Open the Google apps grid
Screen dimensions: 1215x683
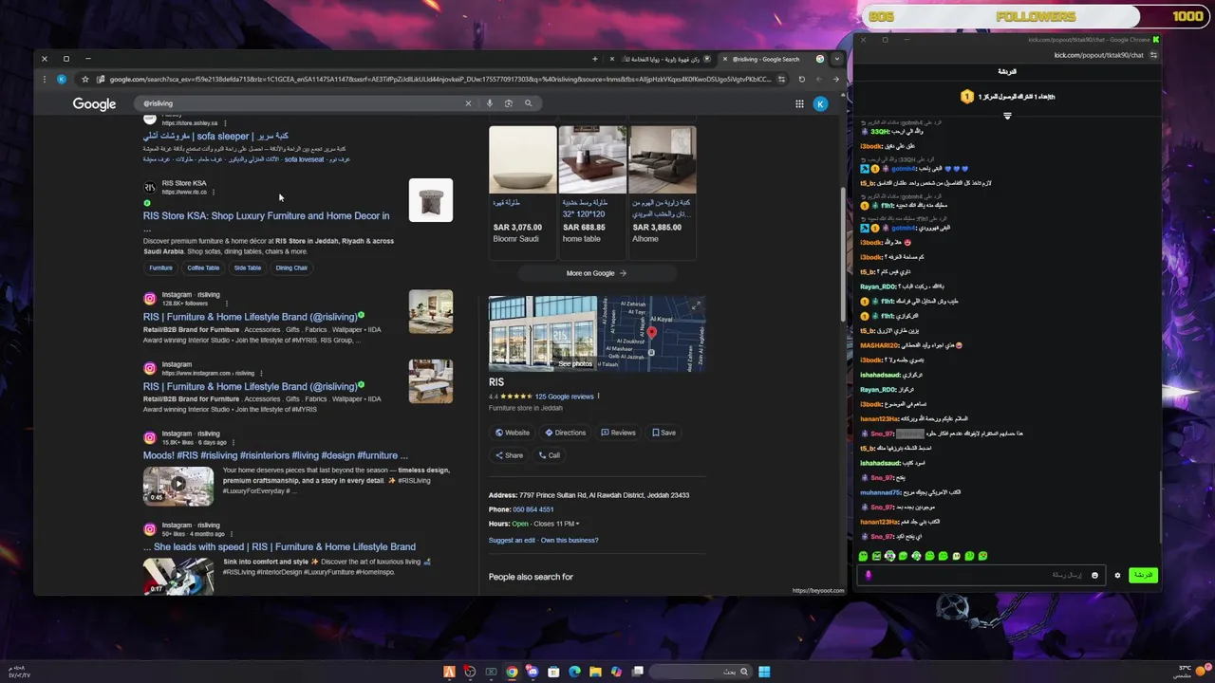[x=799, y=103]
